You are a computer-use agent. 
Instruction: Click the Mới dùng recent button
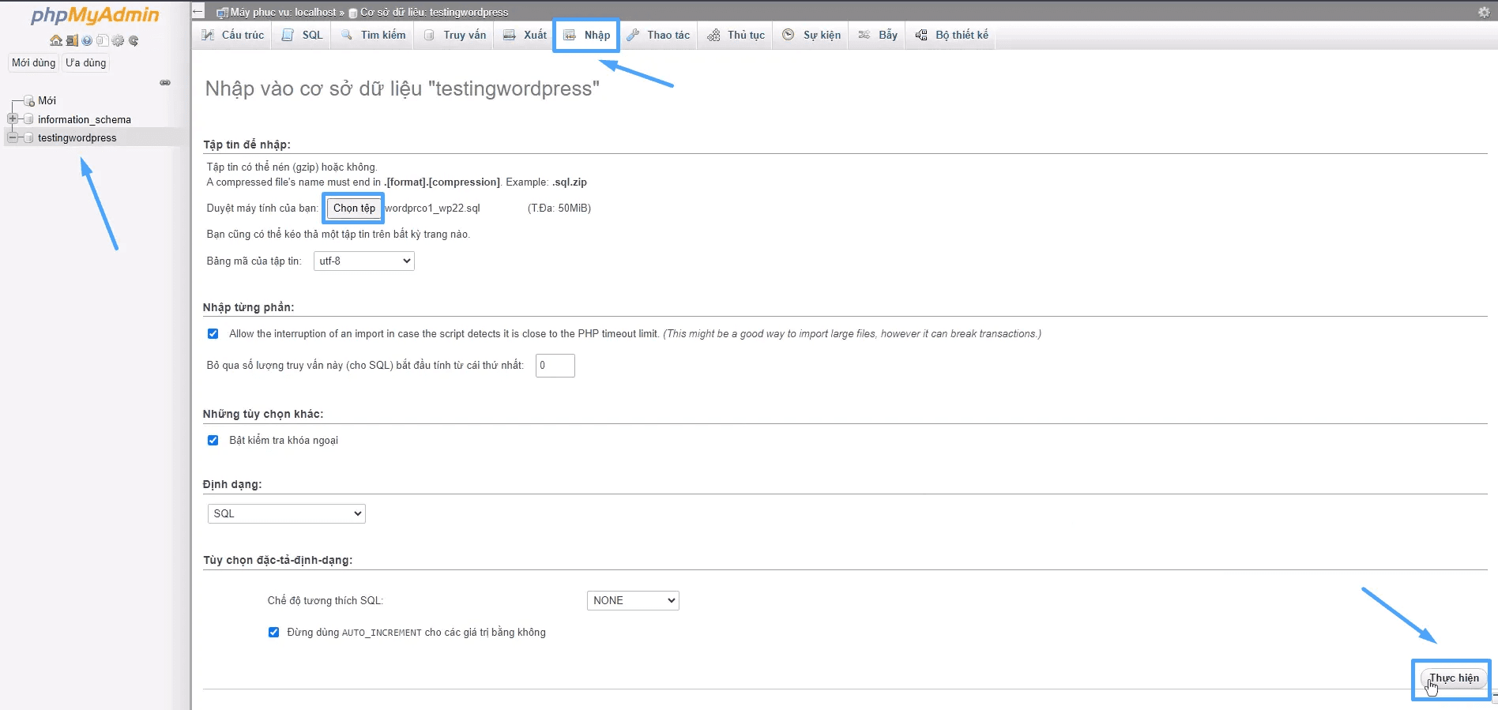[33, 63]
